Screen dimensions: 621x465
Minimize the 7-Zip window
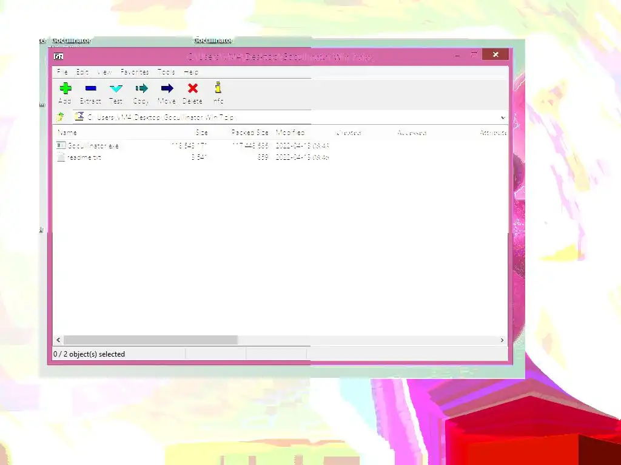tap(457, 55)
